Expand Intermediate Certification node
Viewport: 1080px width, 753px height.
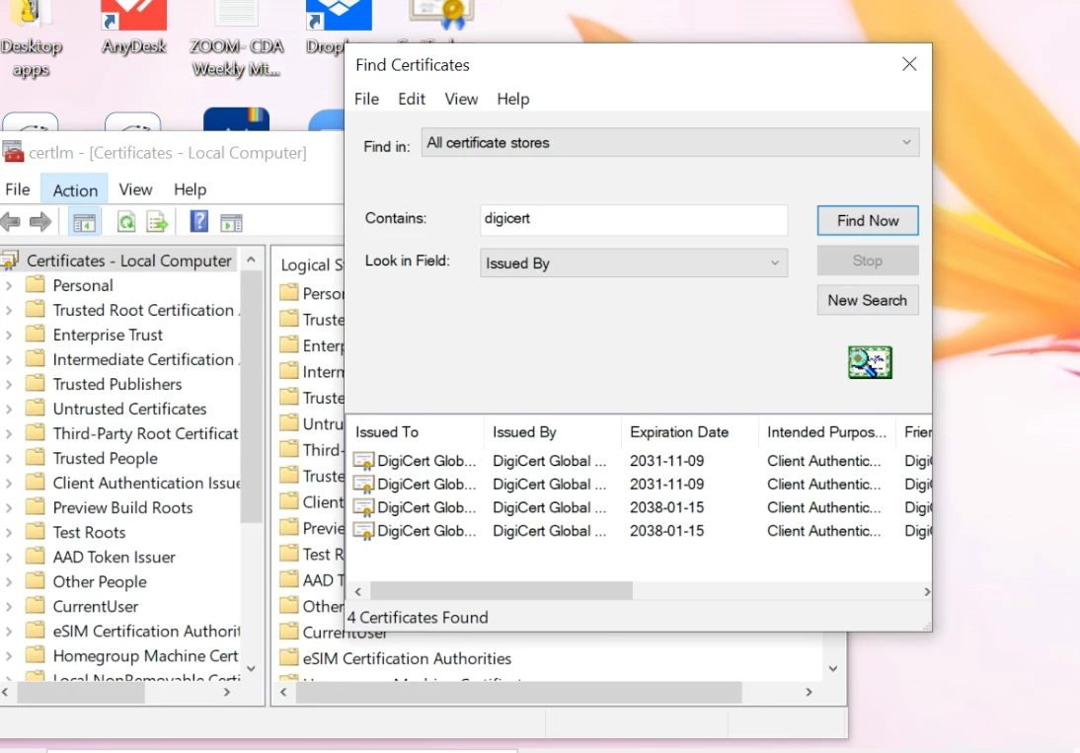[x=9, y=359]
